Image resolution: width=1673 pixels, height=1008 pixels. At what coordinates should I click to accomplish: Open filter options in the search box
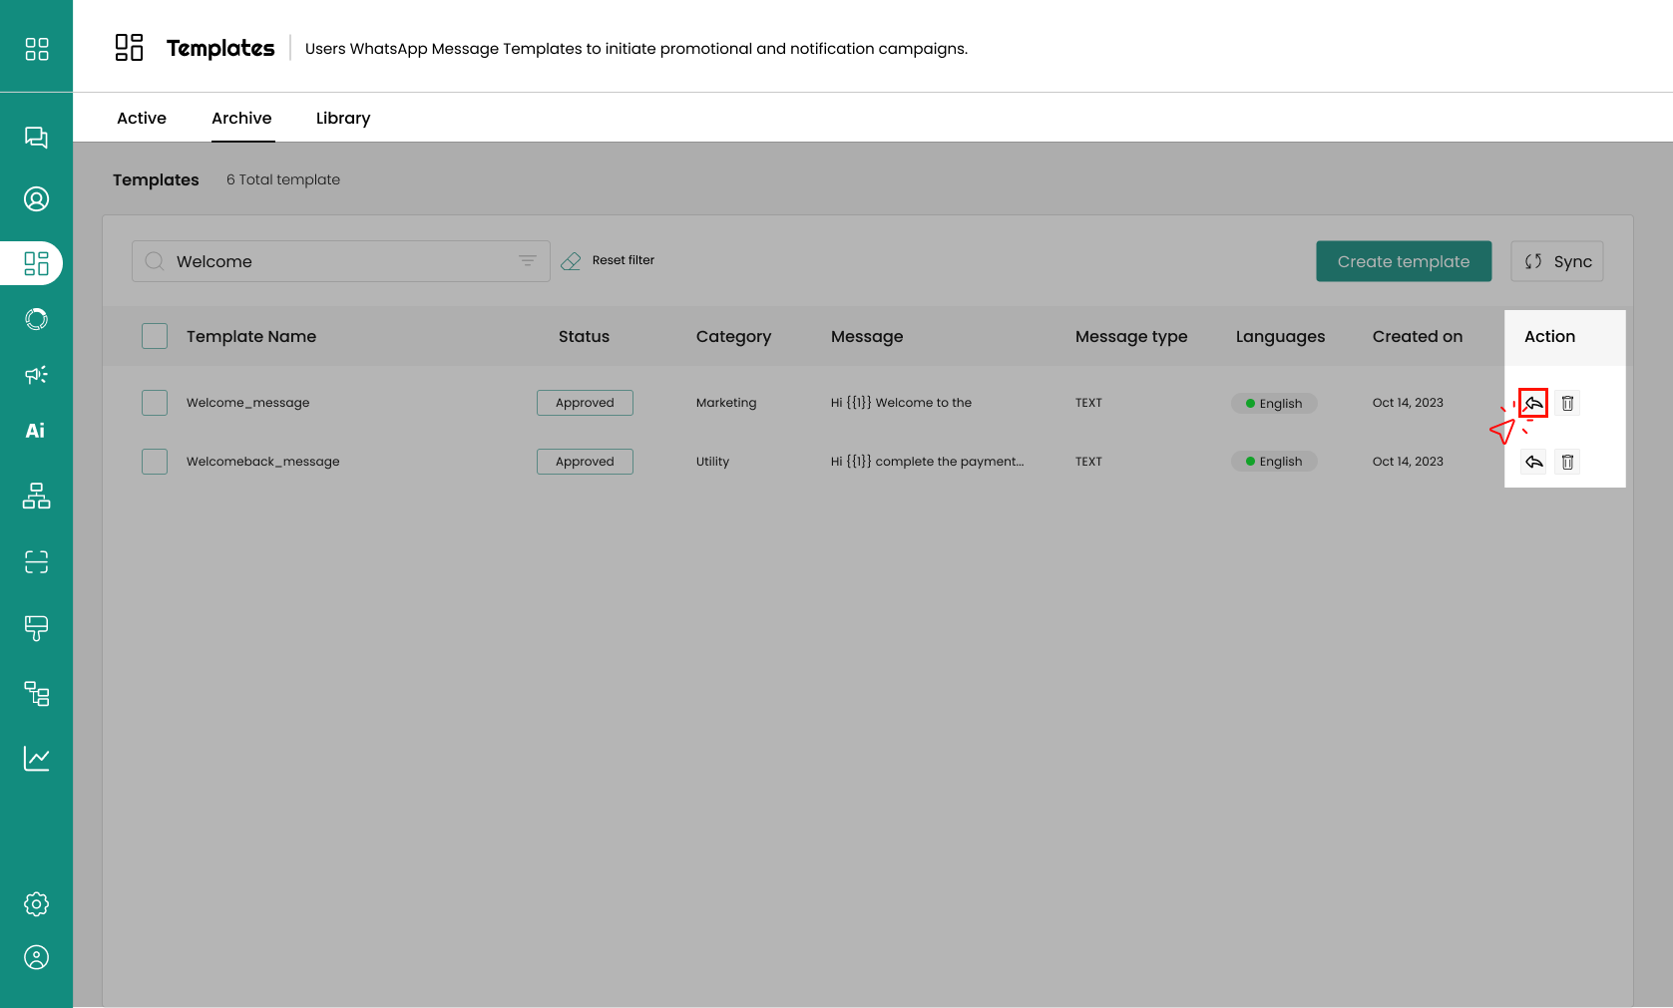click(528, 261)
